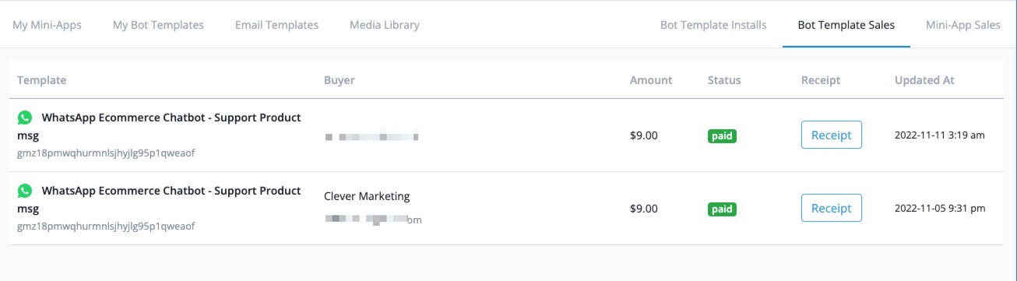Click the Template column header
1017x281 pixels.
click(x=41, y=80)
